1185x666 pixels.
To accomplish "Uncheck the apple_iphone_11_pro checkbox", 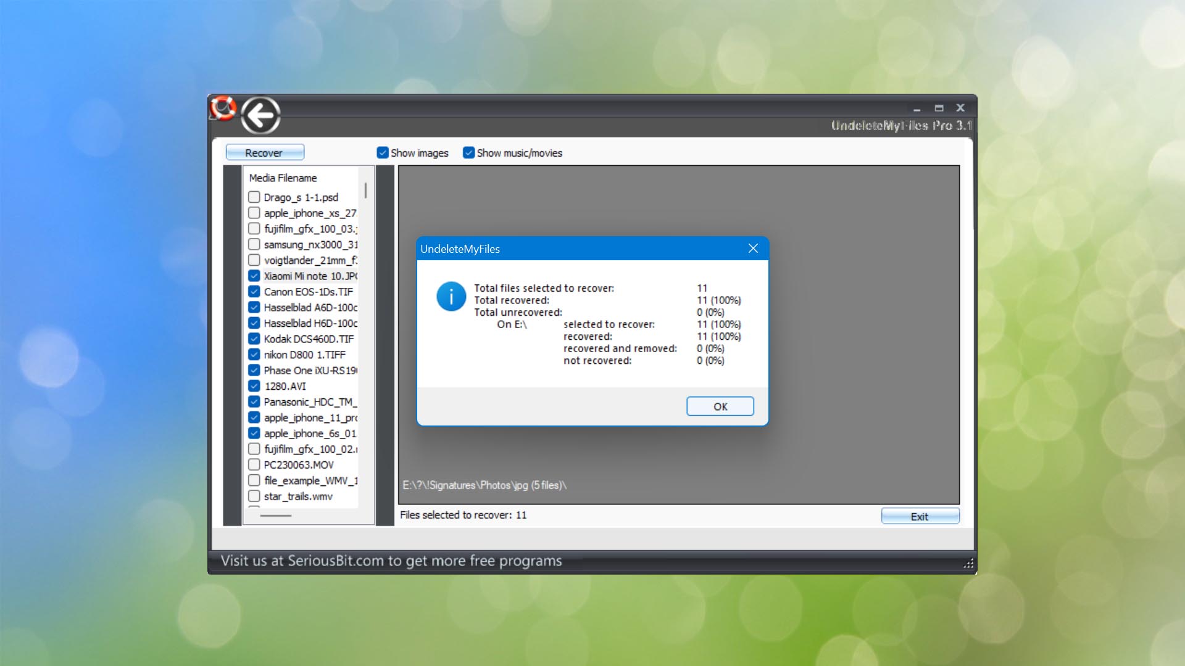I will click(x=254, y=417).
